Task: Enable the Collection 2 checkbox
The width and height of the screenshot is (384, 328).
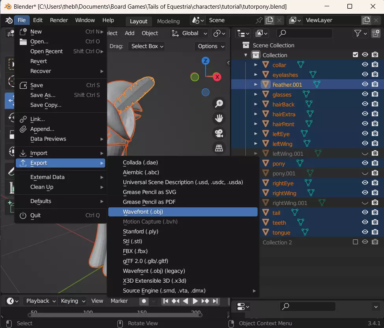Action: [x=356, y=242]
